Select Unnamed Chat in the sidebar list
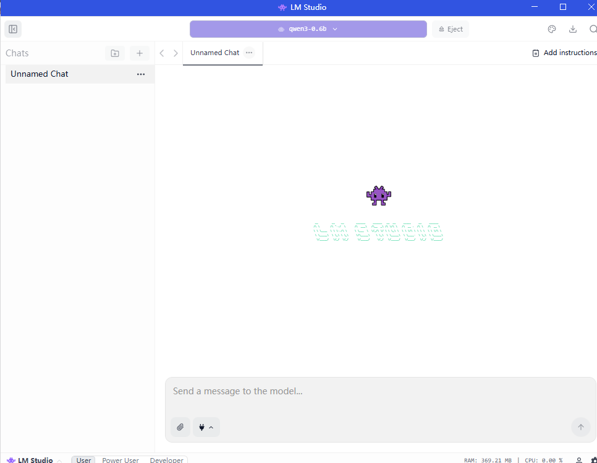This screenshot has height=463, width=597. tap(80, 74)
